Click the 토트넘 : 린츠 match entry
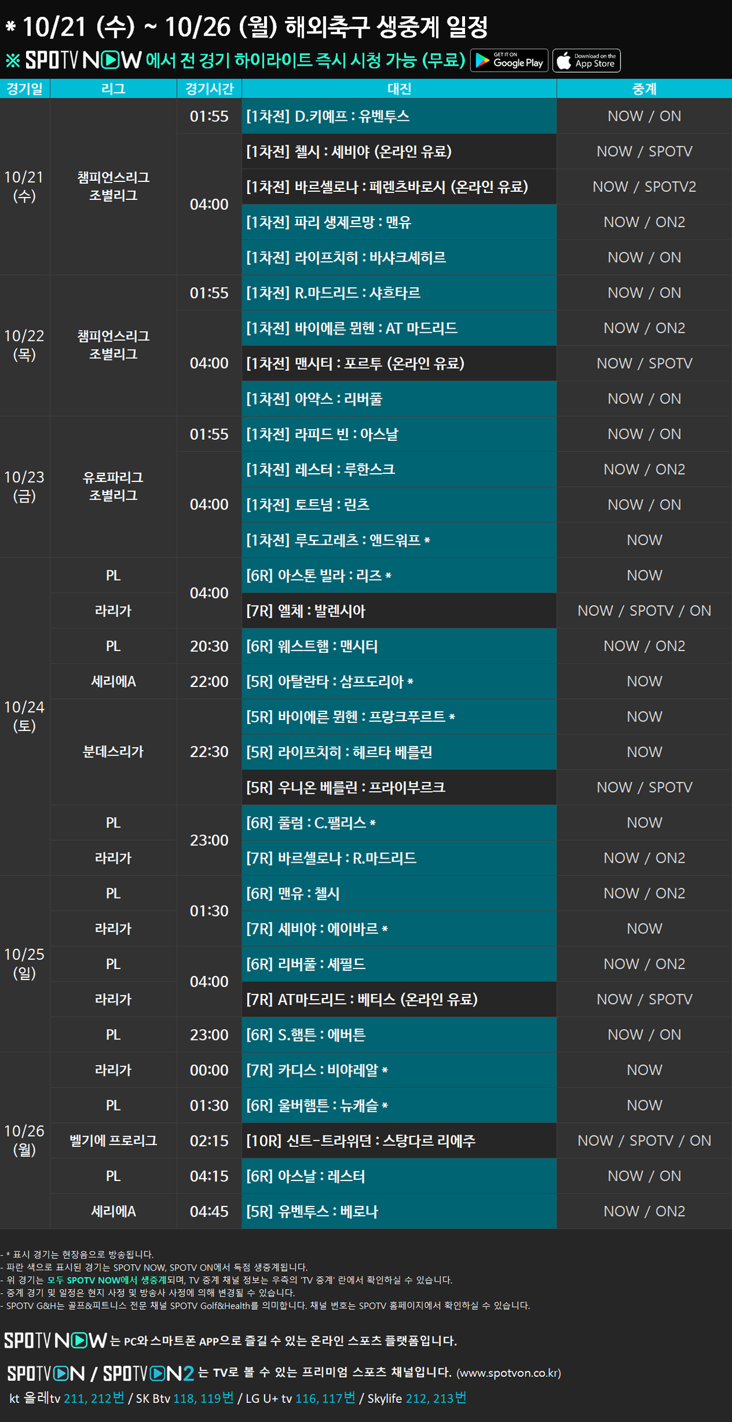Image resolution: width=732 pixels, height=1422 pixels. pos(399,504)
